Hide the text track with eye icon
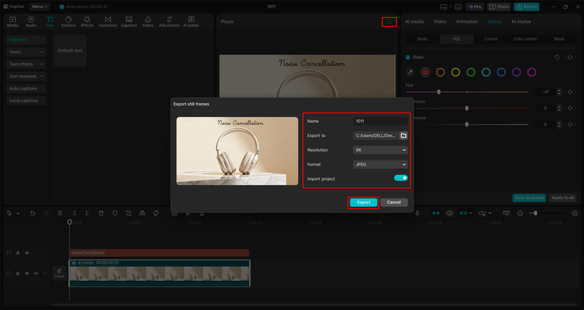Image resolution: width=584 pixels, height=310 pixels. point(27,253)
